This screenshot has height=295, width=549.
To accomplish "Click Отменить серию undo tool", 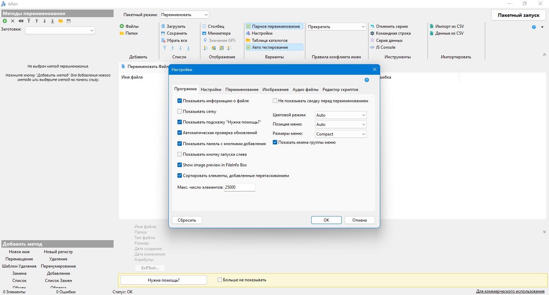I will (x=389, y=26).
